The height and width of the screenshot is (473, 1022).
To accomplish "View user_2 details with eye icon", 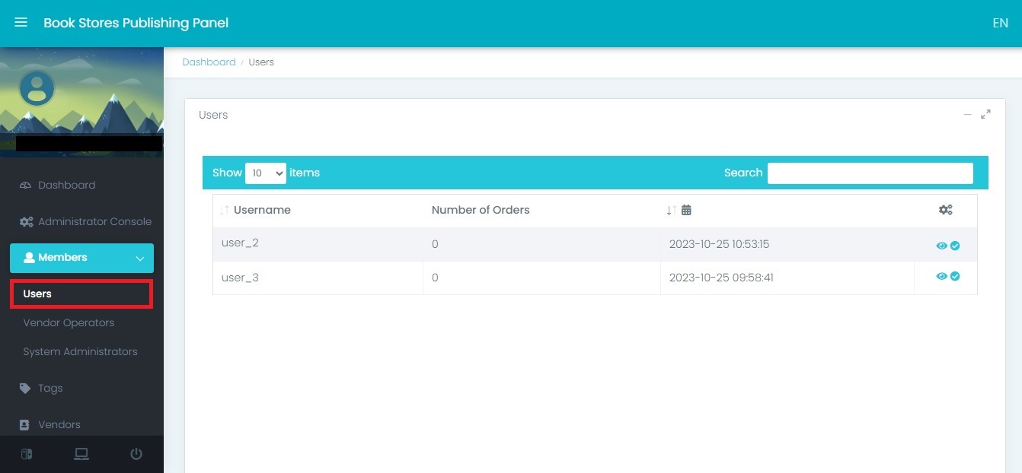I will pyautogui.click(x=941, y=246).
